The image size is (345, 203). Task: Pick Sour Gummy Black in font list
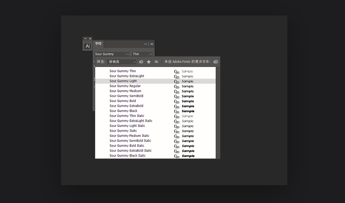coord(155,111)
